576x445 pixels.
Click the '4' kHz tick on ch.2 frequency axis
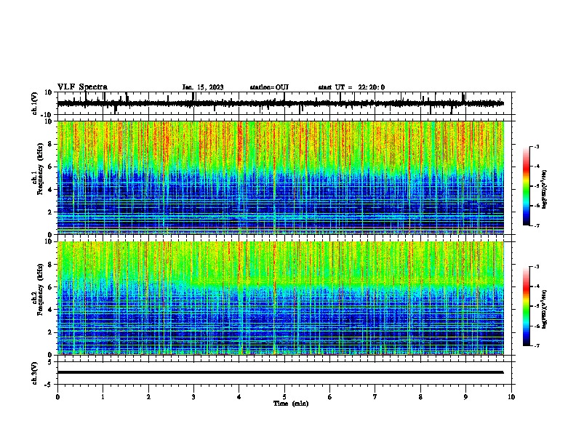point(50,310)
